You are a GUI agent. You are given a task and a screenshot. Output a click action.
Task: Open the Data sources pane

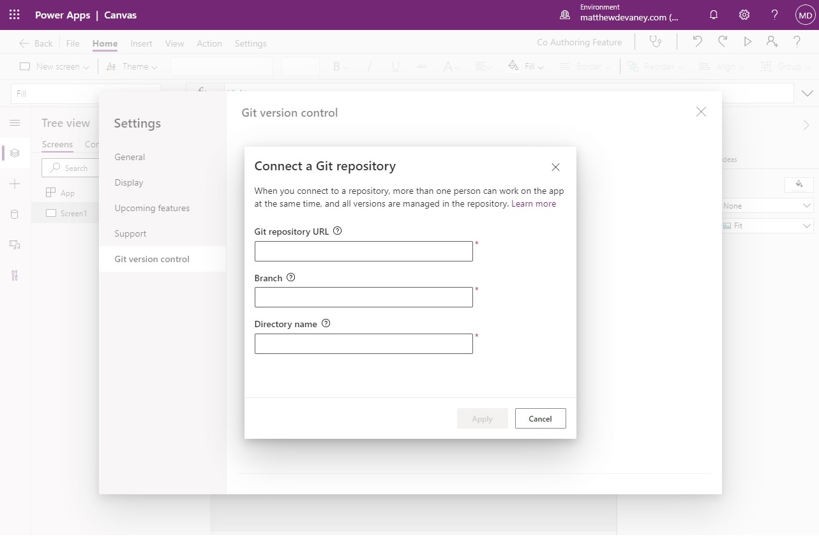click(15, 214)
